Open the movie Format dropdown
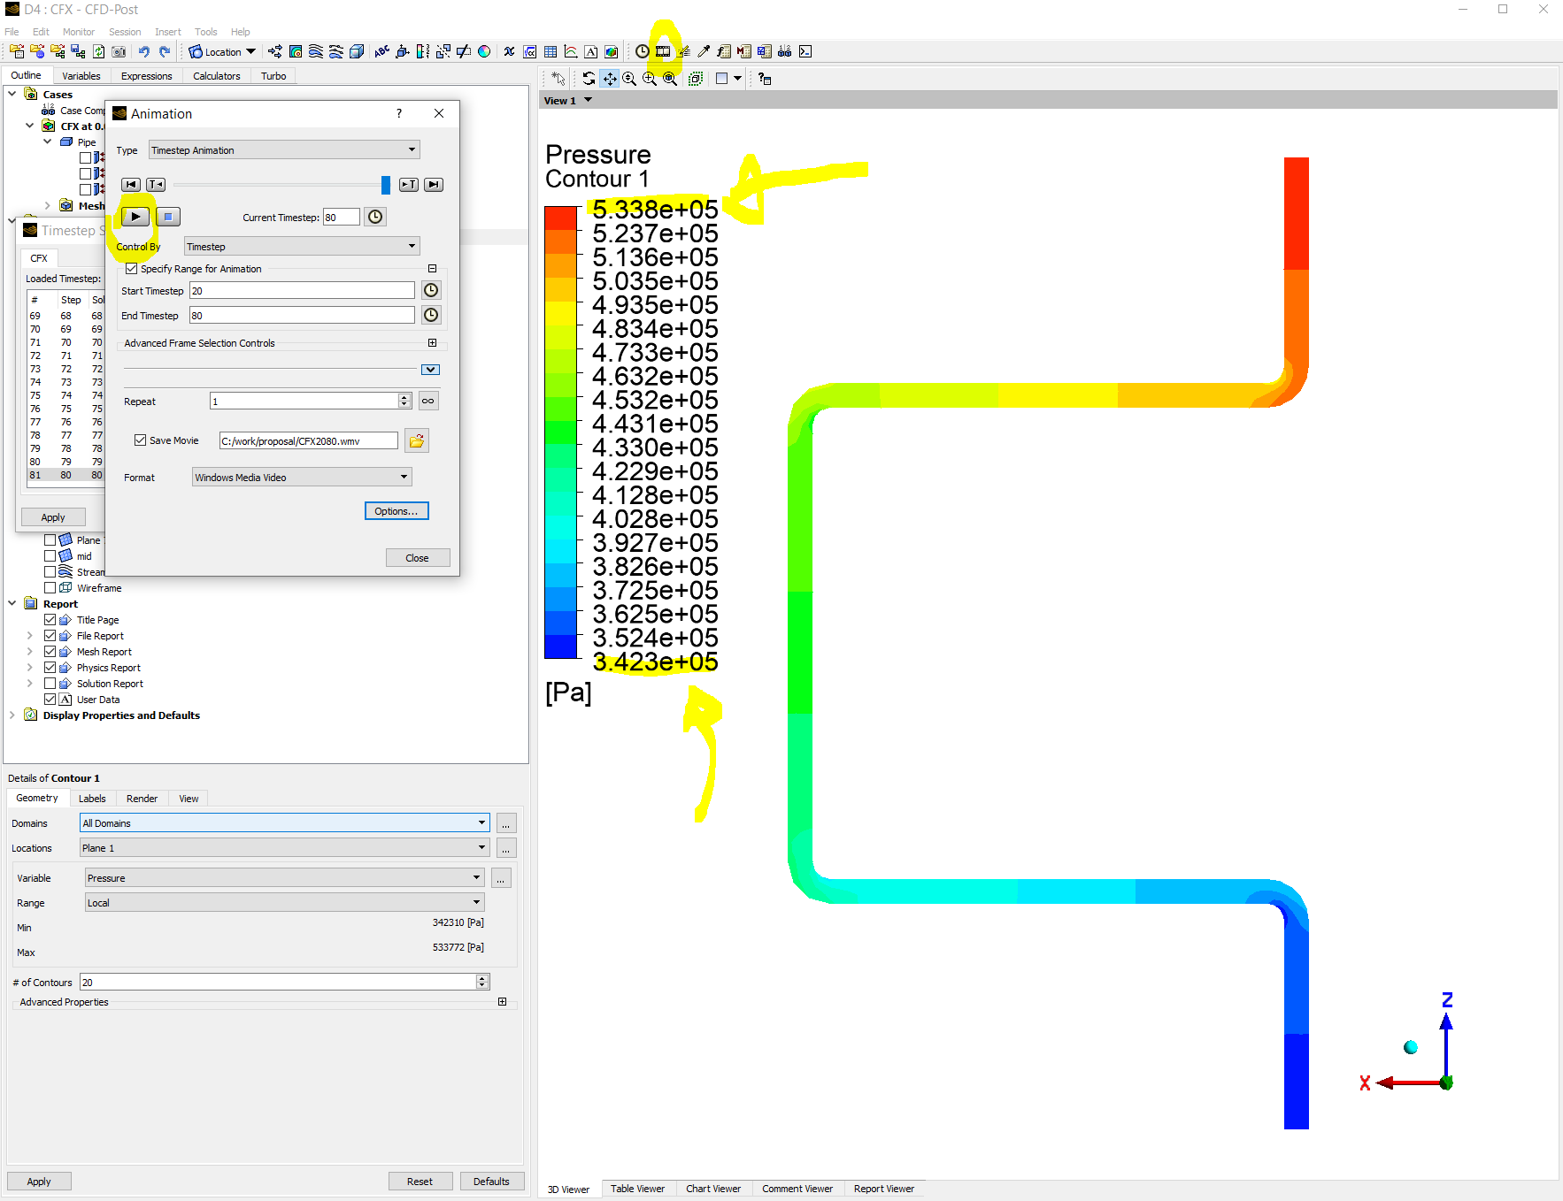Screen dimensions: 1563x1201 302,478
